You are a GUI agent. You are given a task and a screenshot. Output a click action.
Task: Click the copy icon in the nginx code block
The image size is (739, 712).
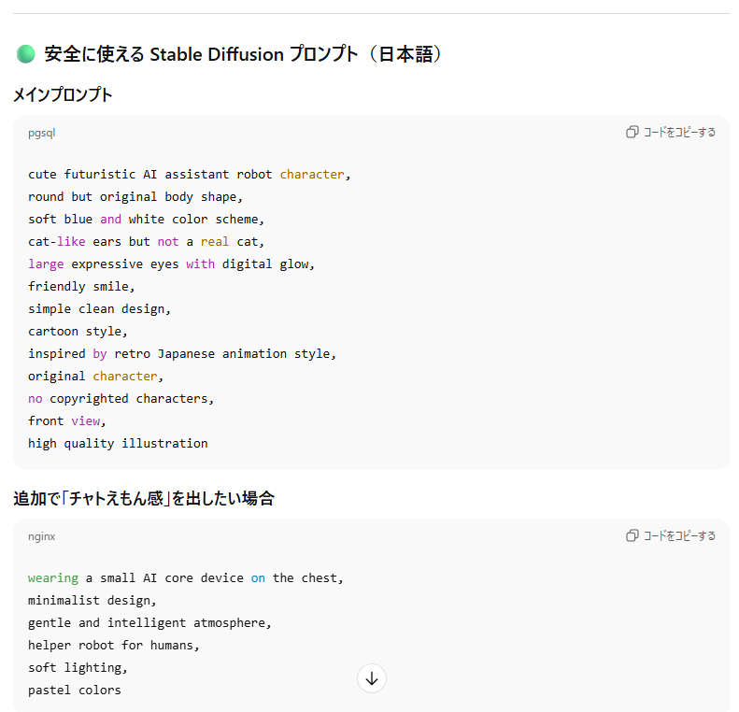click(x=632, y=535)
